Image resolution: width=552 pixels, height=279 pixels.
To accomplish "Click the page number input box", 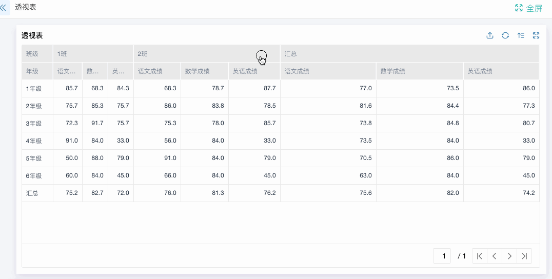I will click(x=442, y=256).
